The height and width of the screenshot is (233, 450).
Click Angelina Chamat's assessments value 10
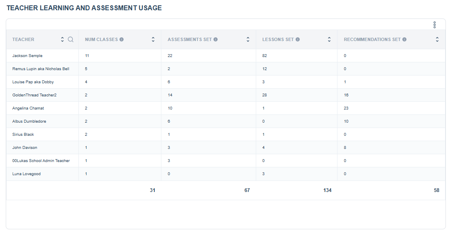point(170,108)
